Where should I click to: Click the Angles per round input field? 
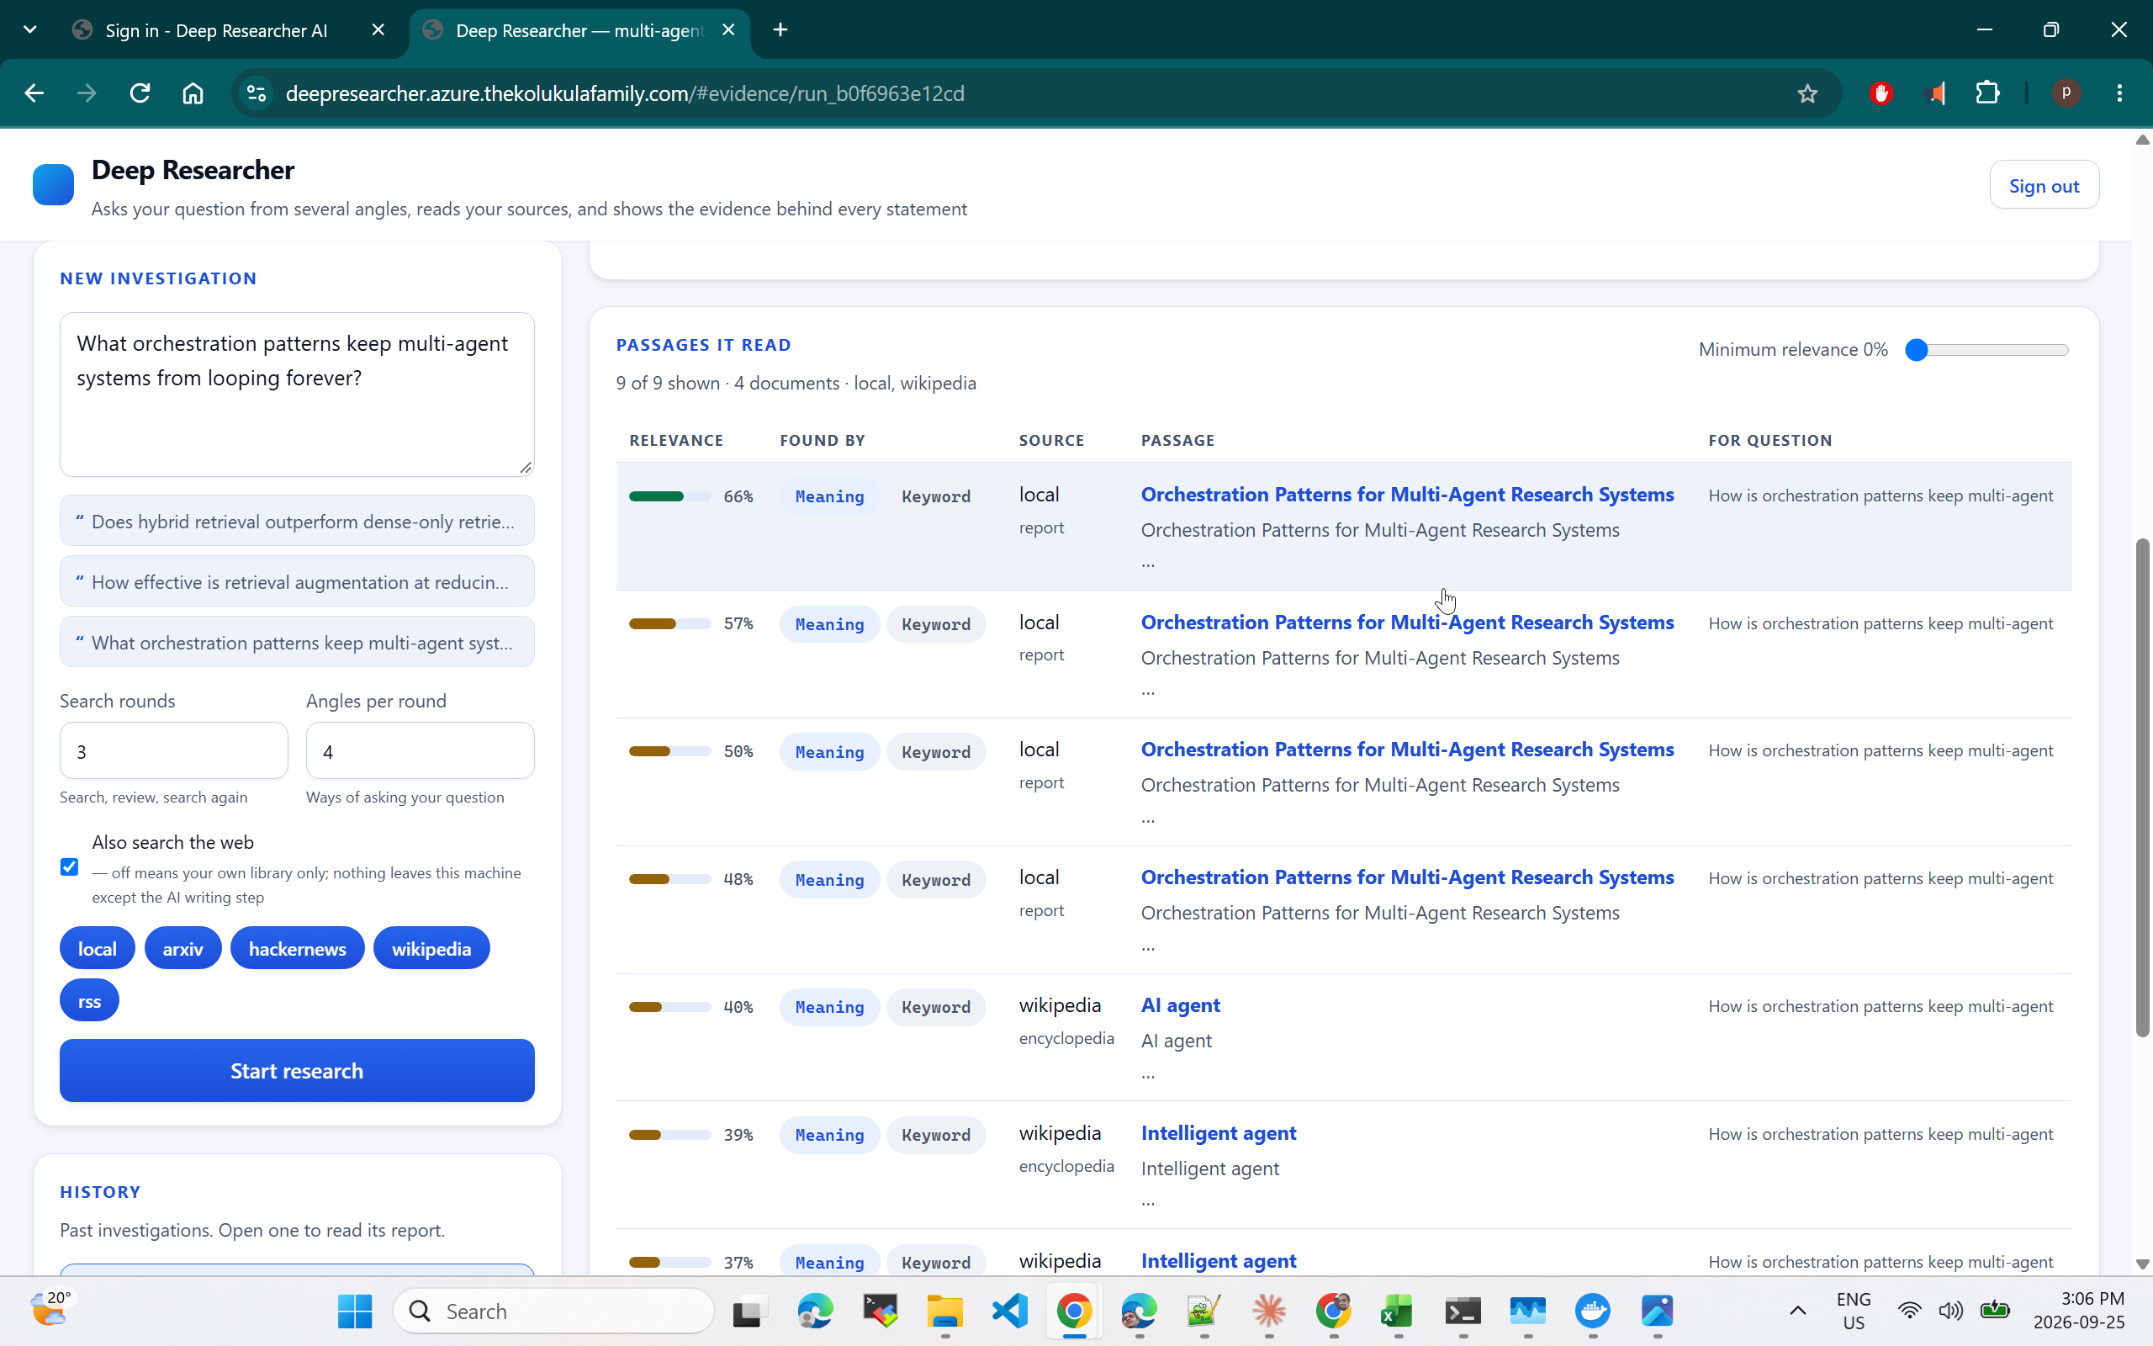click(420, 750)
